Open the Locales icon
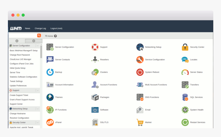Image resolution: width=221 pixels, height=137 pixels. [185, 60]
